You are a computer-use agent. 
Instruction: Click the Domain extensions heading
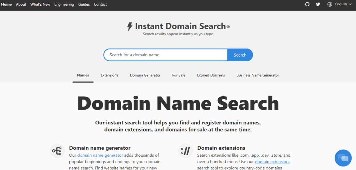(x=221, y=148)
